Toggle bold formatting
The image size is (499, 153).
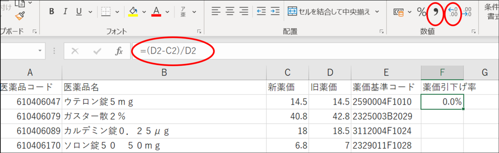click(x=52, y=11)
